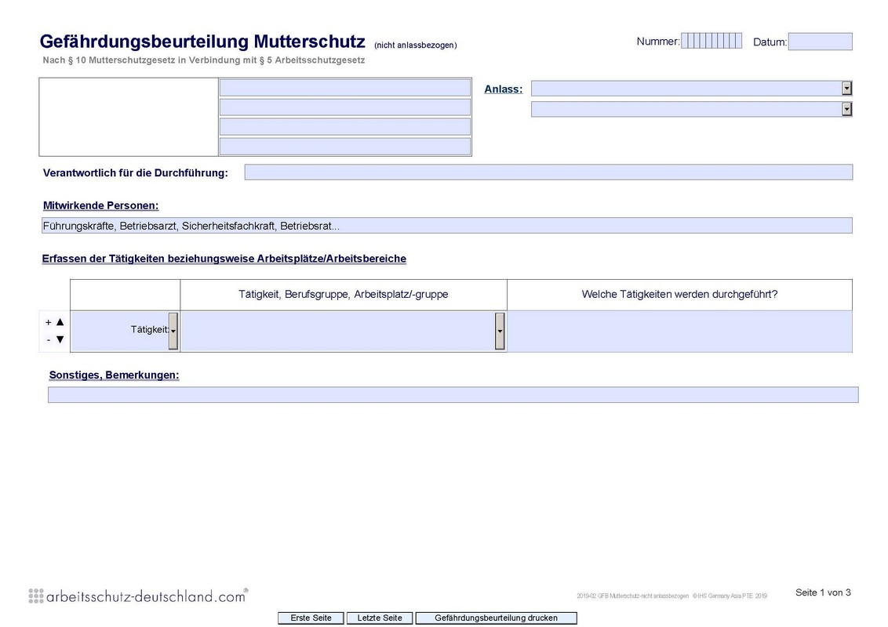Select the first address field beside logo box
Viewport: 888px width, 627px height.
(344, 88)
